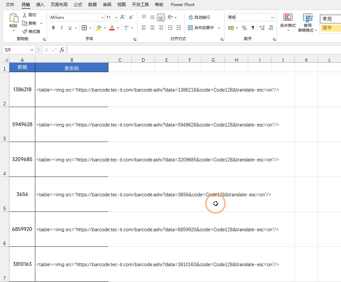Screen dimensions: 341x282
Task: Expand the Name Box S9 dropdown
Action: pos(32,50)
